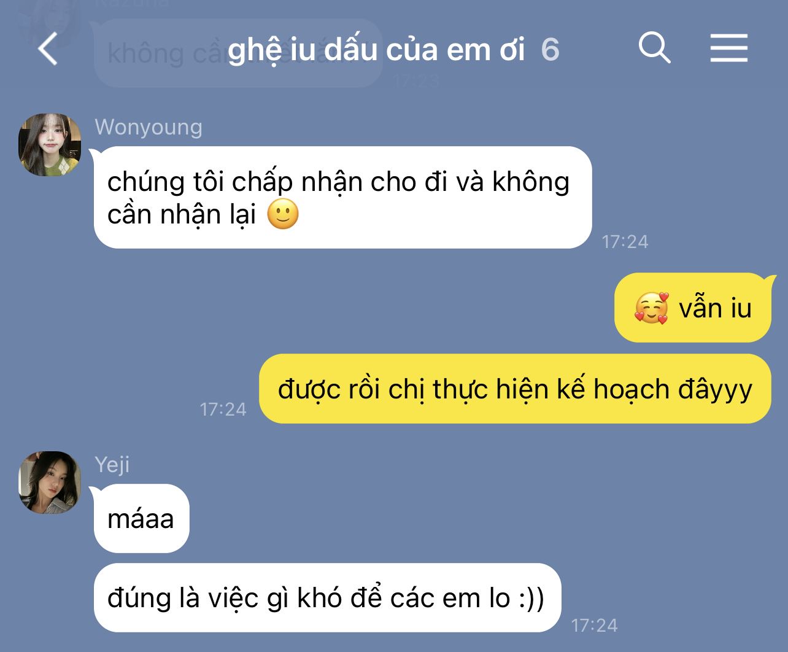Tap the hearts face emoji in yellow bubble
This screenshot has width=788, height=652.
tap(652, 308)
